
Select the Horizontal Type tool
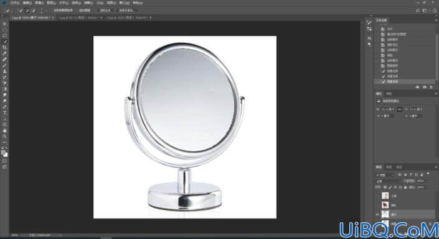pyautogui.click(x=4, y=113)
